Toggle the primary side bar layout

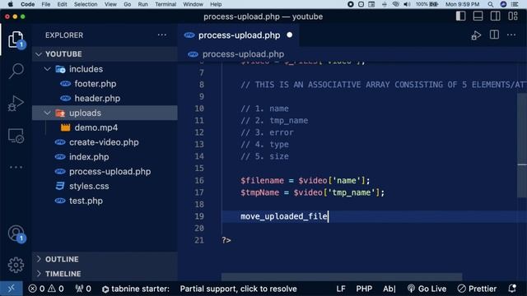tap(460, 16)
